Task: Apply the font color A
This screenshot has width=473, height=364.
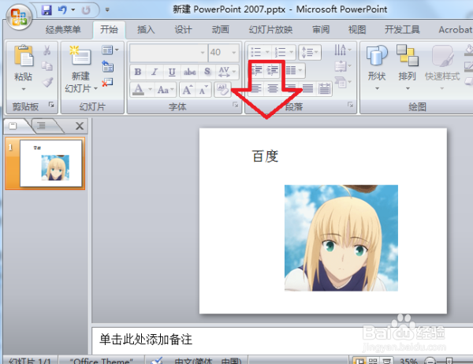Action: pos(139,90)
